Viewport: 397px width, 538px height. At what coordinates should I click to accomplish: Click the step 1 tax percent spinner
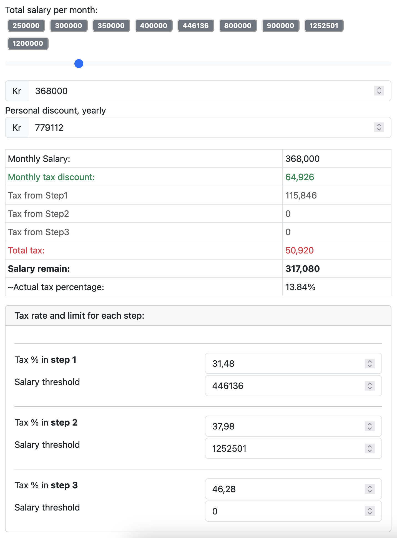pos(370,364)
